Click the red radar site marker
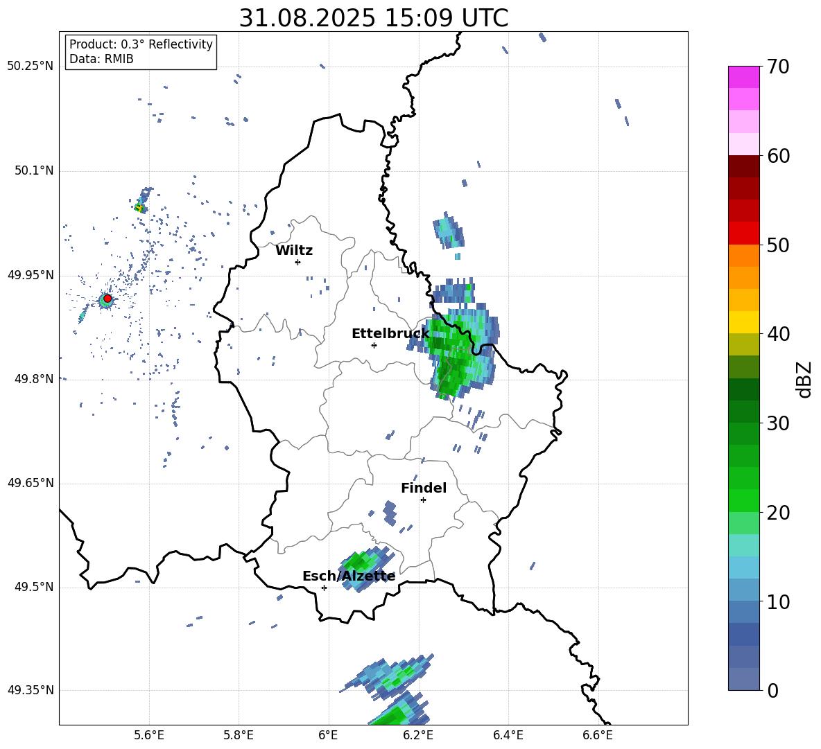 (107, 299)
